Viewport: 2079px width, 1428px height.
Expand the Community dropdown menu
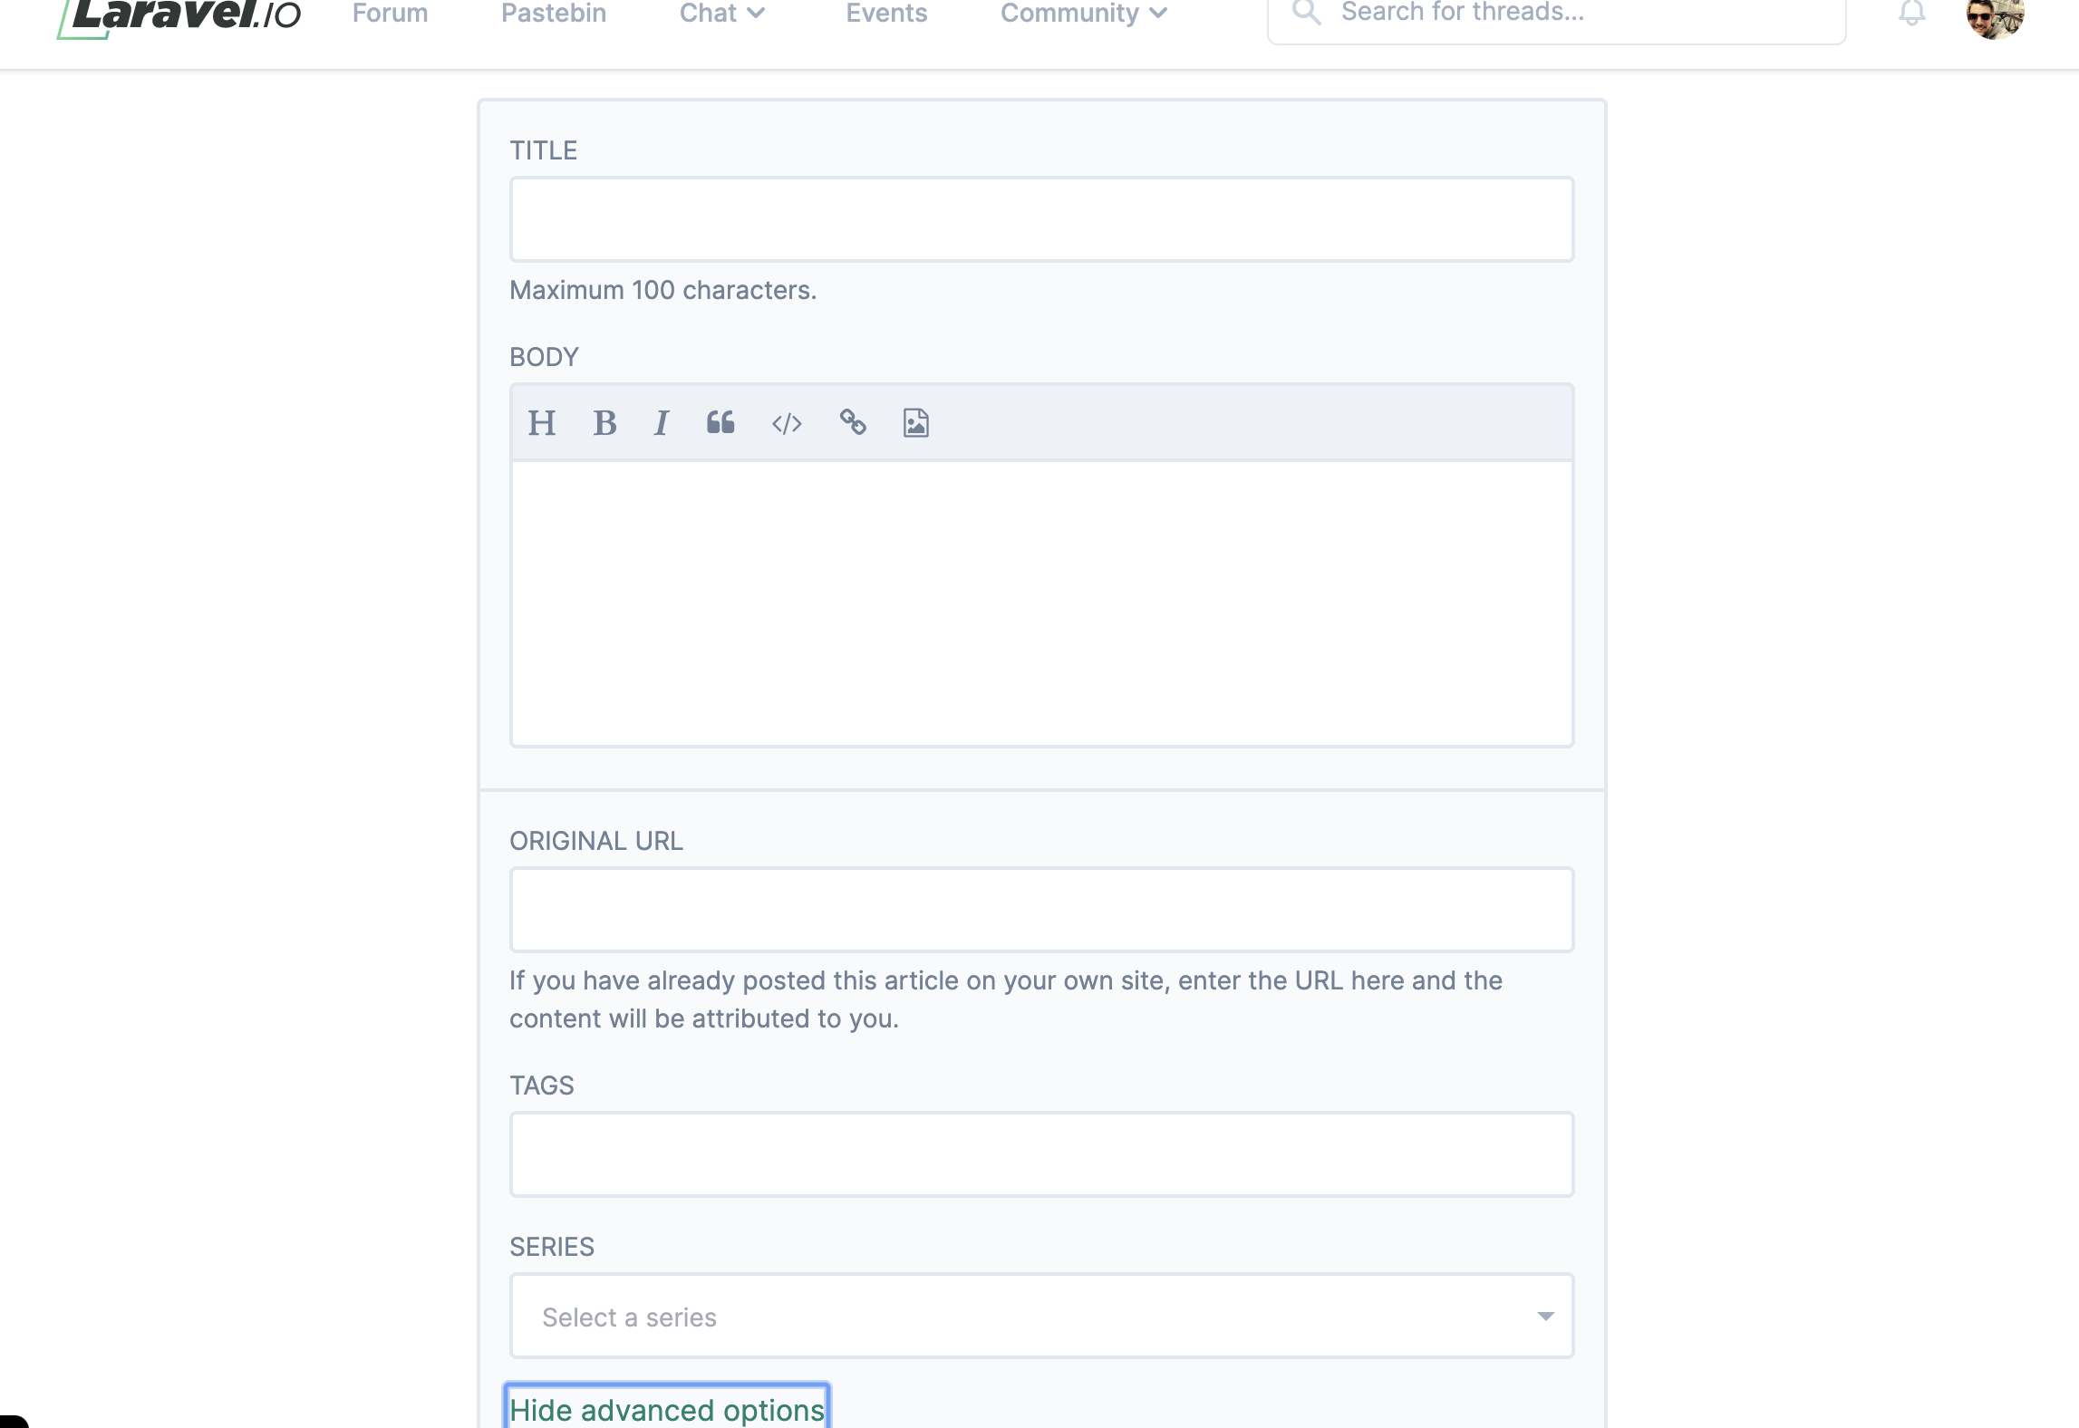[1083, 14]
